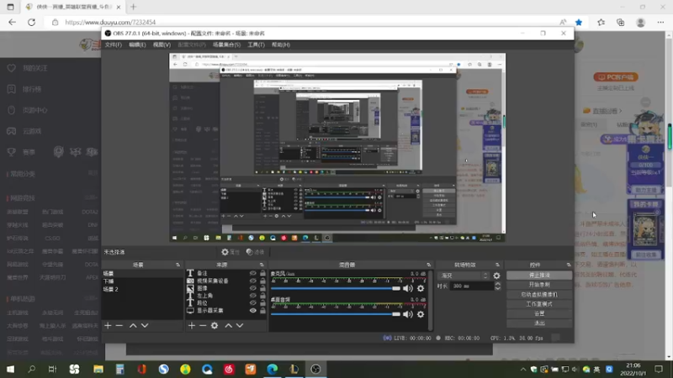This screenshot has height=378, width=673.
Task: Adjust the 麦克风/Aux volume slider
Action: point(335,288)
